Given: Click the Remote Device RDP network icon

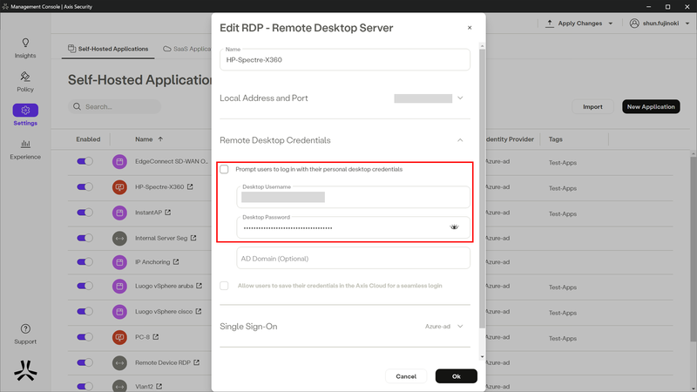Looking at the screenshot, I should [119, 362].
